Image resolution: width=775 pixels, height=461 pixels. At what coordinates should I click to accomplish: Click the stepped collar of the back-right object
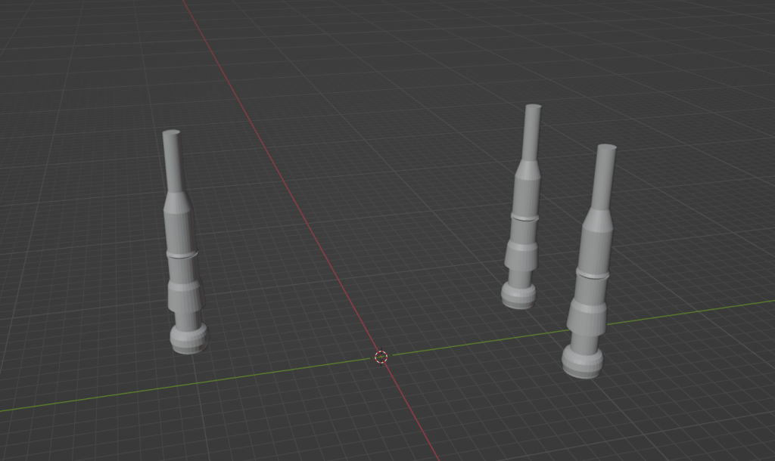(521, 254)
